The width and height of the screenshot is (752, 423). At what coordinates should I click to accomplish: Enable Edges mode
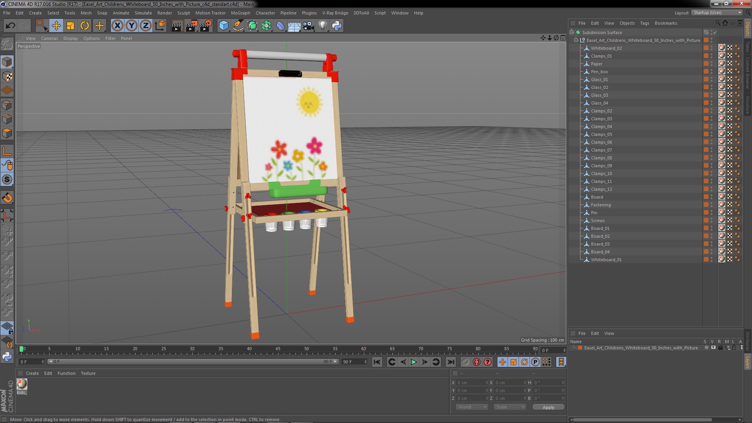pyautogui.click(x=7, y=119)
